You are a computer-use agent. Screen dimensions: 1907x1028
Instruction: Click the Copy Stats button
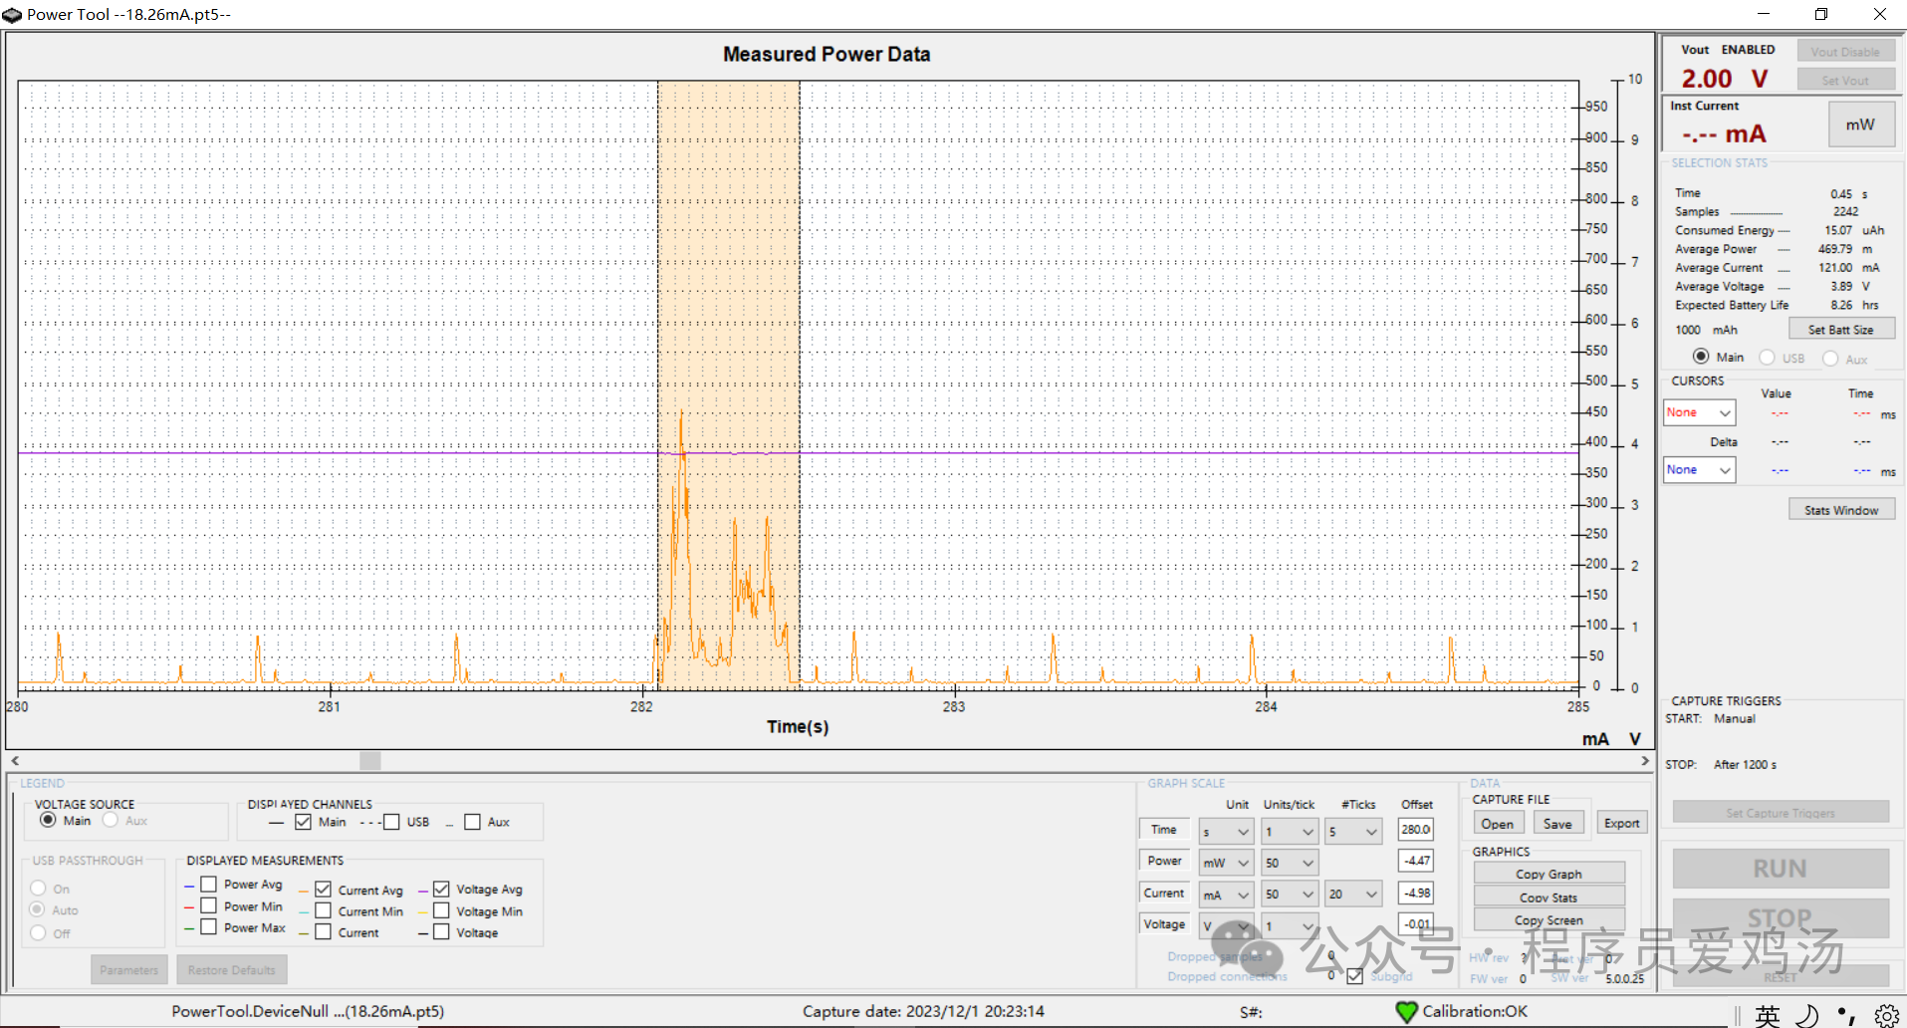[x=1549, y=897]
